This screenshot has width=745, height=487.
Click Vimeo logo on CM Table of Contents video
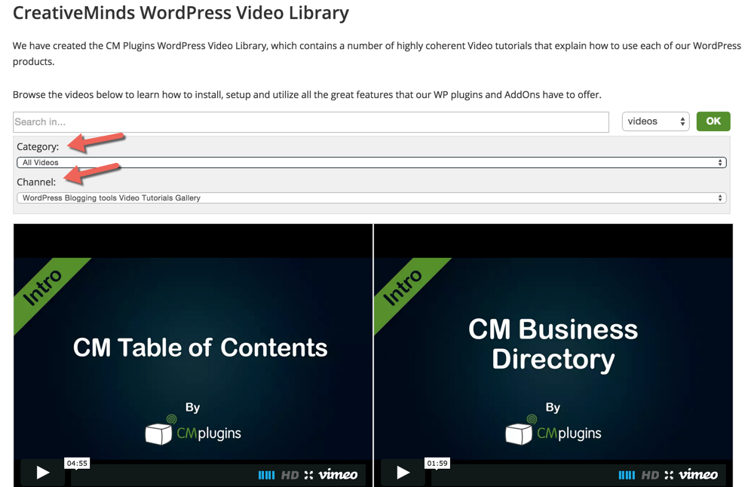[x=338, y=475]
